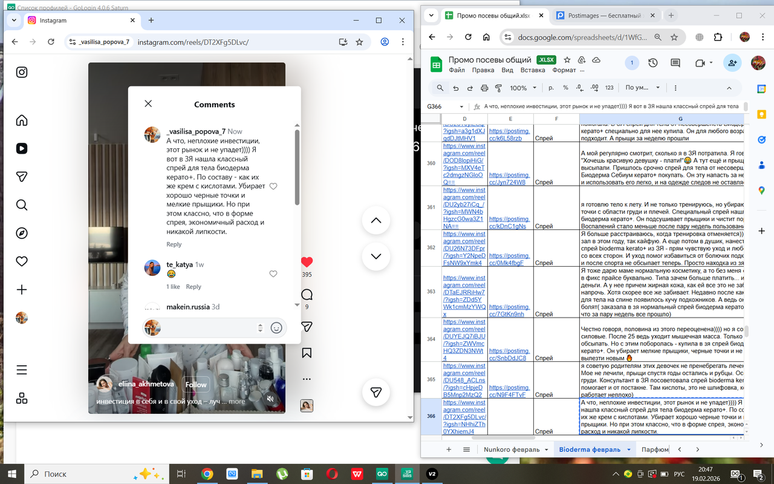Click the Share button in Google Sheets

tap(732, 63)
